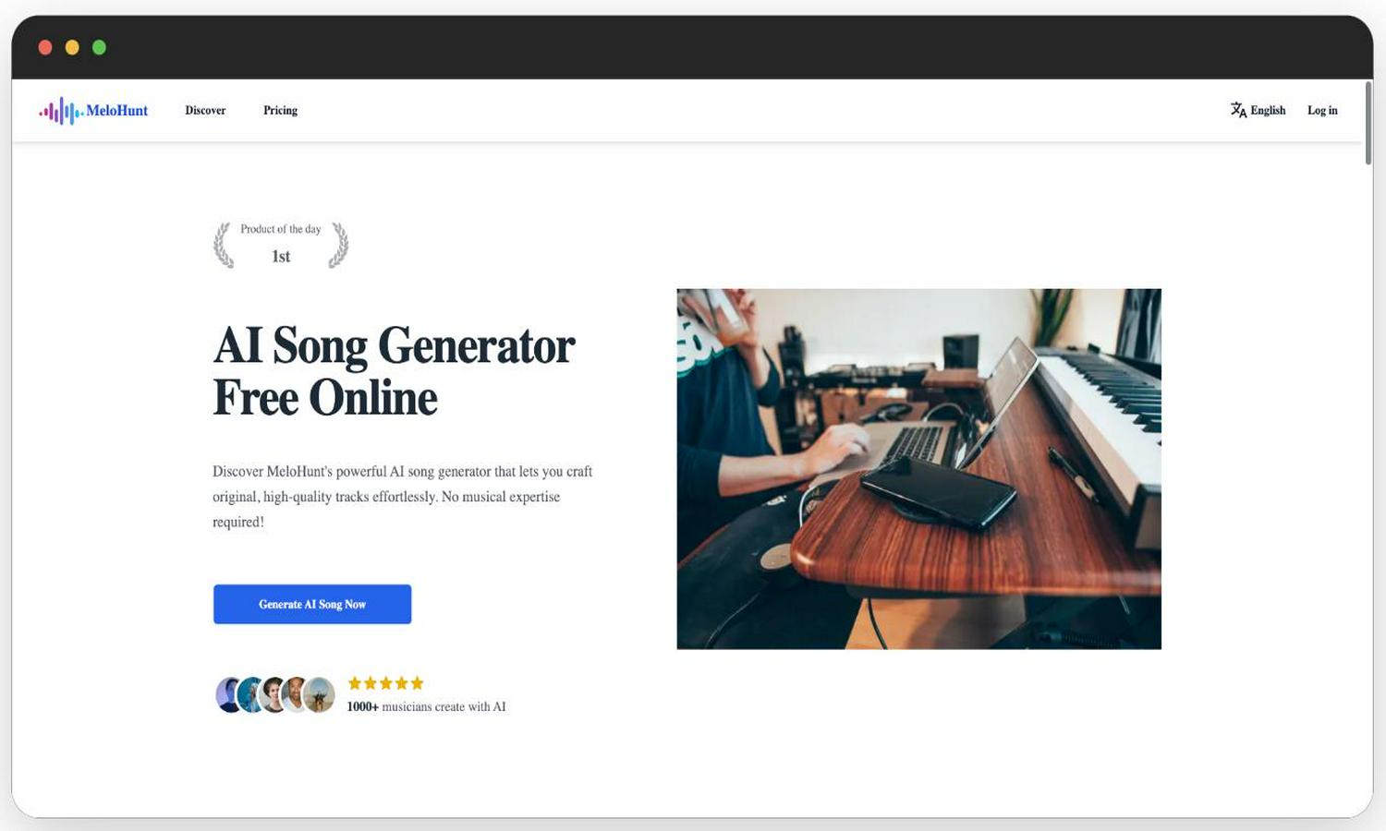Click the green macOS window button
Image resolution: width=1386 pixels, height=831 pixels.
99,47
